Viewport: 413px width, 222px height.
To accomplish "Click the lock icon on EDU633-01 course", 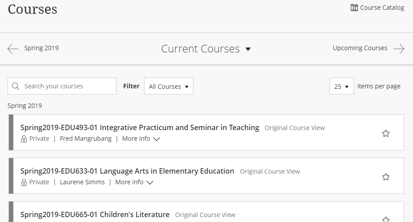I will pos(24,182).
